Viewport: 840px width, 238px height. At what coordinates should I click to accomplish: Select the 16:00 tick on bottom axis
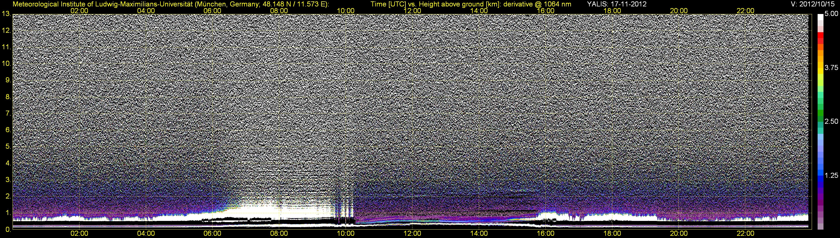pyautogui.click(x=545, y=234)
